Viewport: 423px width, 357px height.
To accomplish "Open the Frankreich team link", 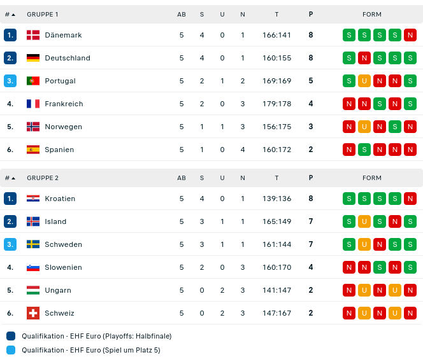I will [64, 104].
